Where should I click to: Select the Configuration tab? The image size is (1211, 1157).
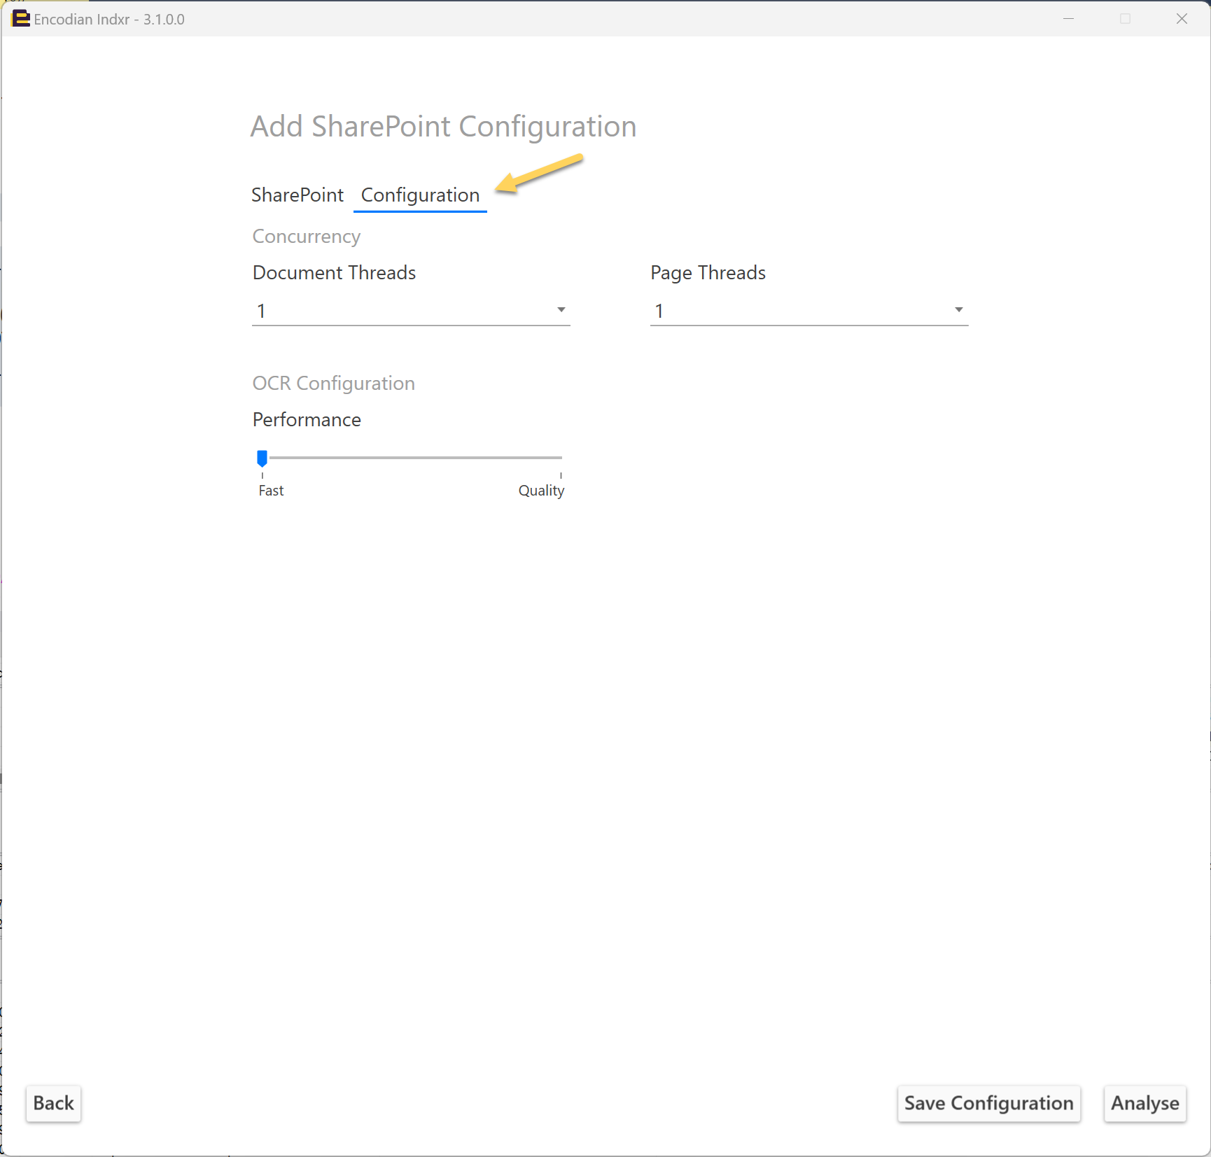coord(420,195)
